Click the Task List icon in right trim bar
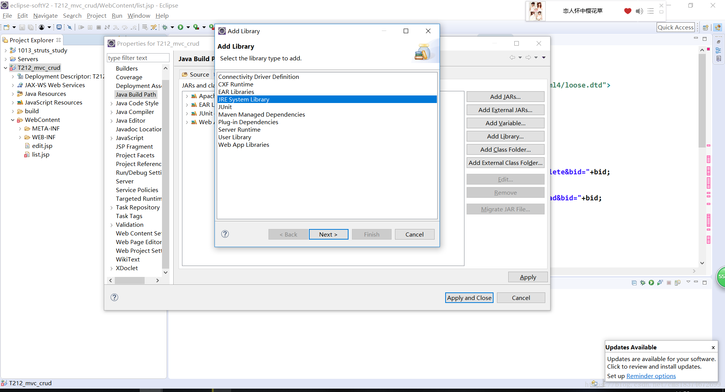725x392 pixels. [719, 58]
